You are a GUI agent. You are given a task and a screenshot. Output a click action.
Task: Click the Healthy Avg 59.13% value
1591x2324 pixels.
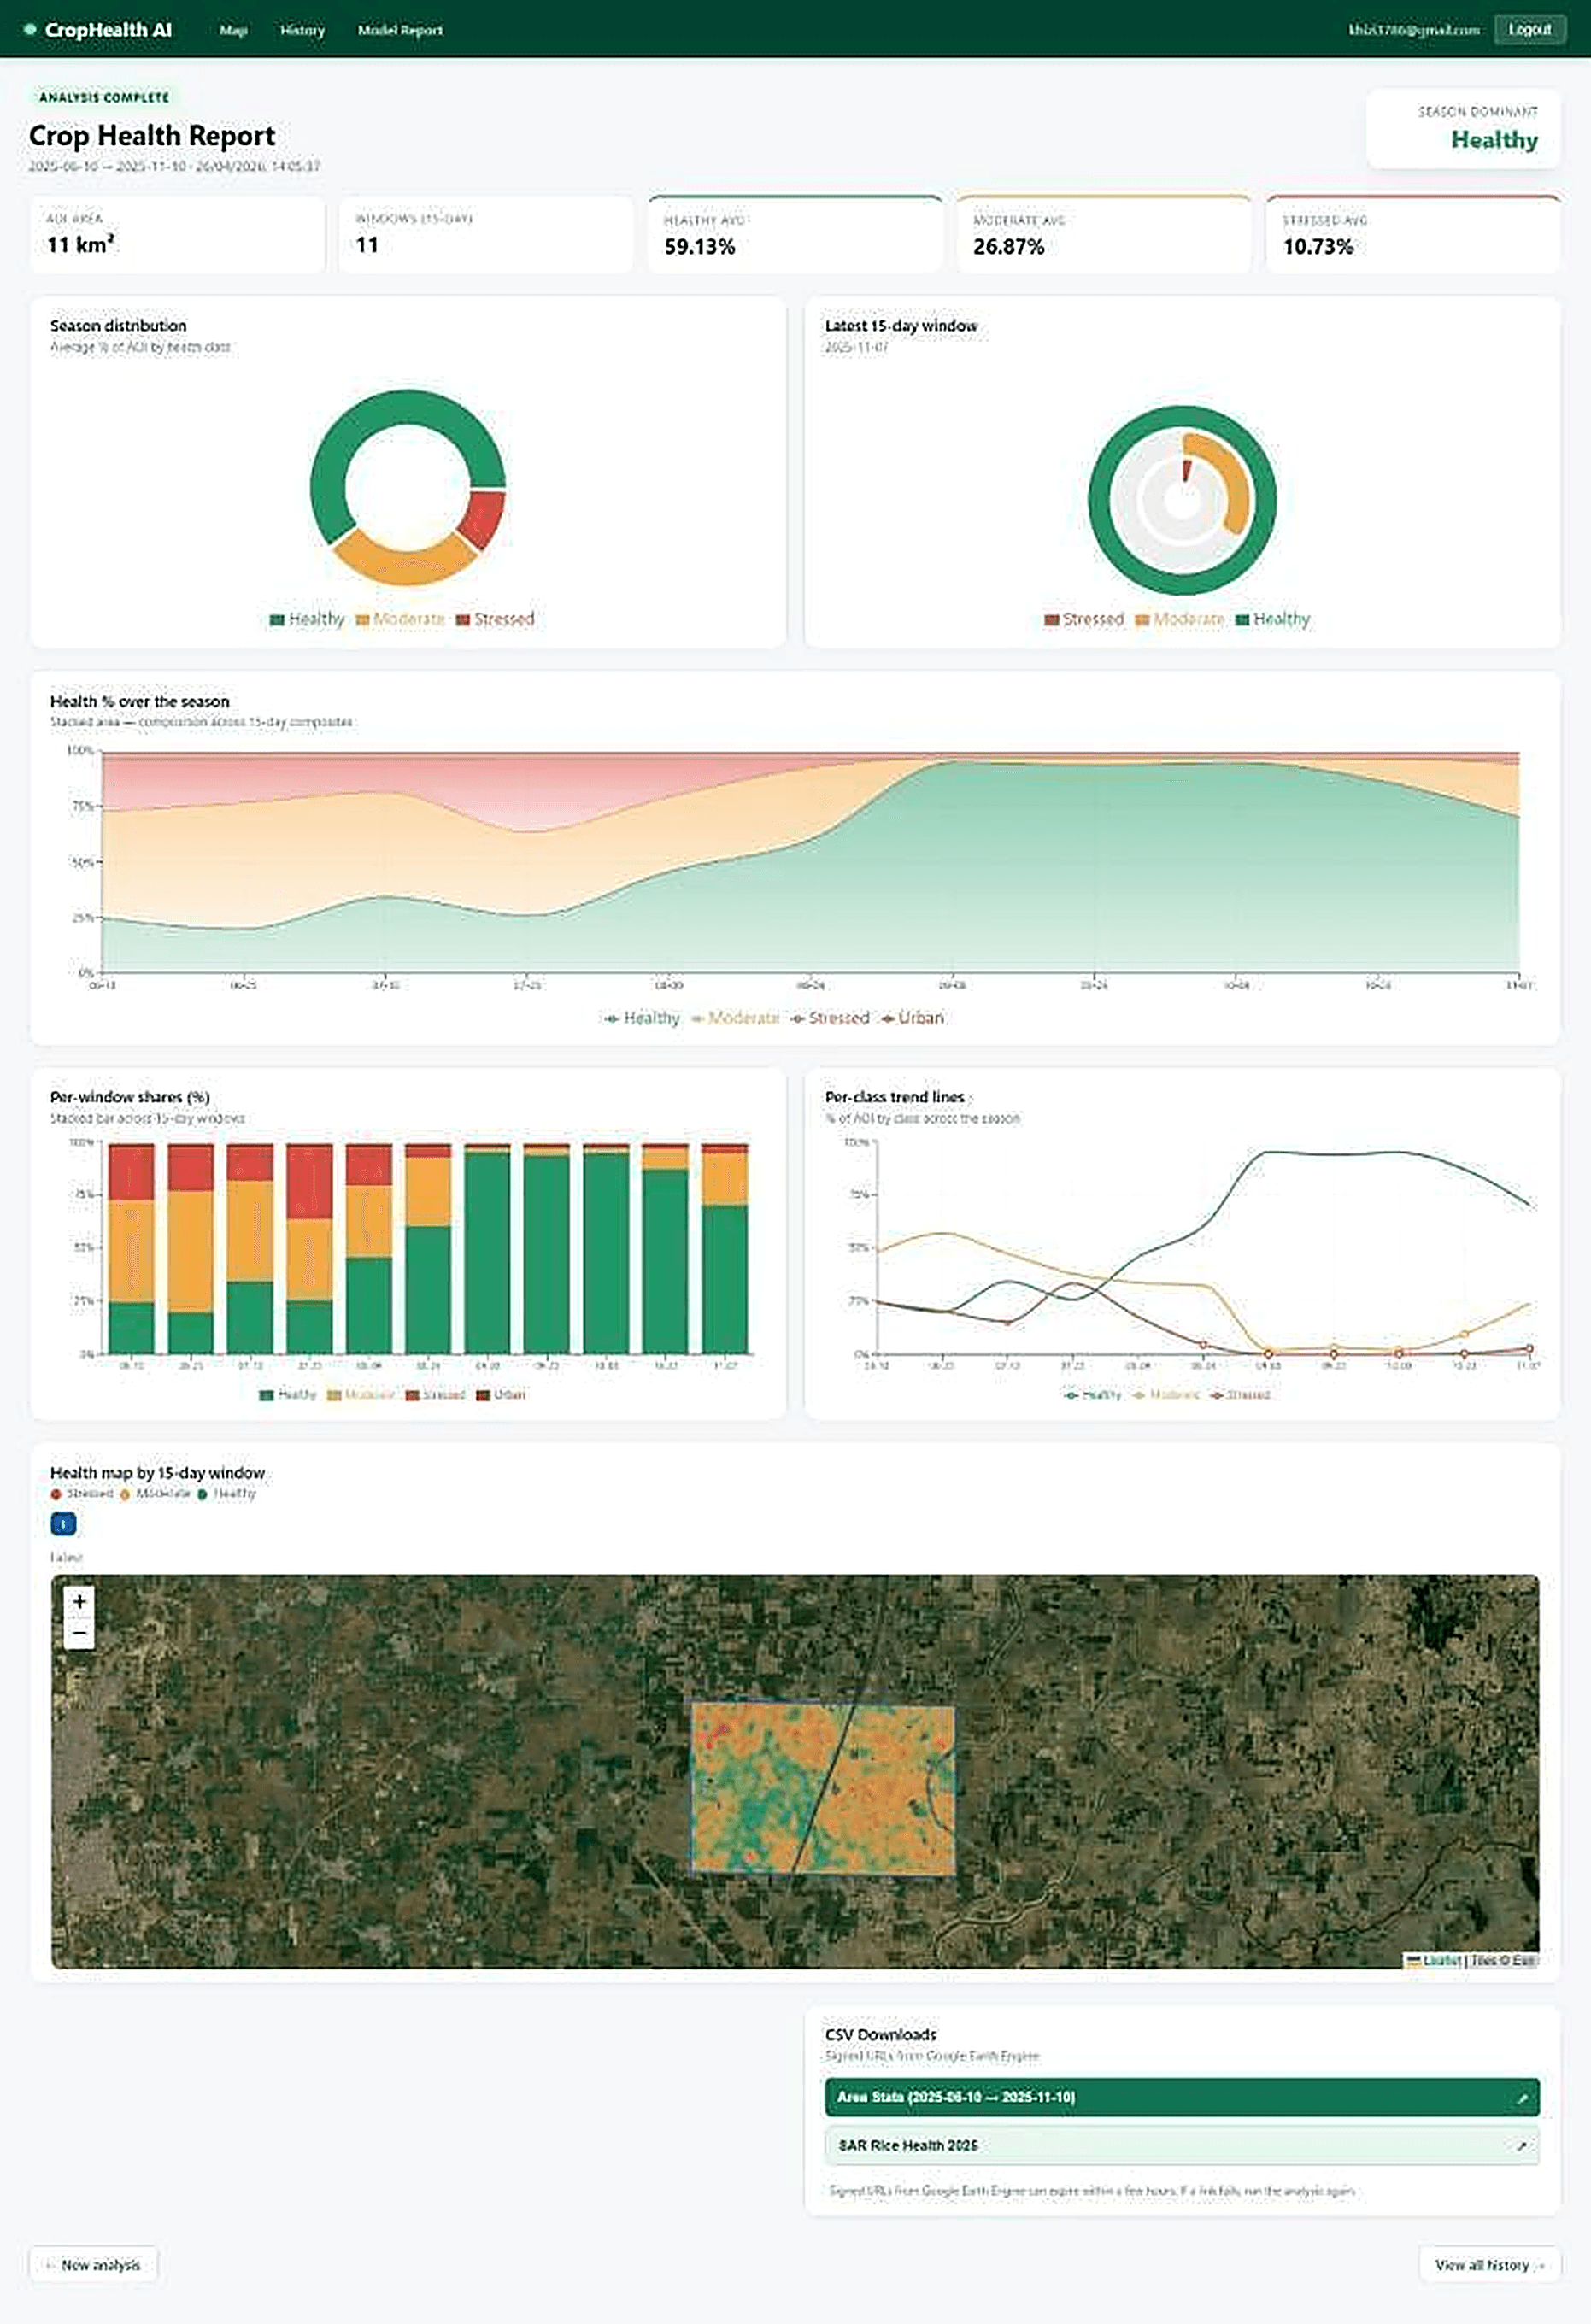click(x=700, y=247)
